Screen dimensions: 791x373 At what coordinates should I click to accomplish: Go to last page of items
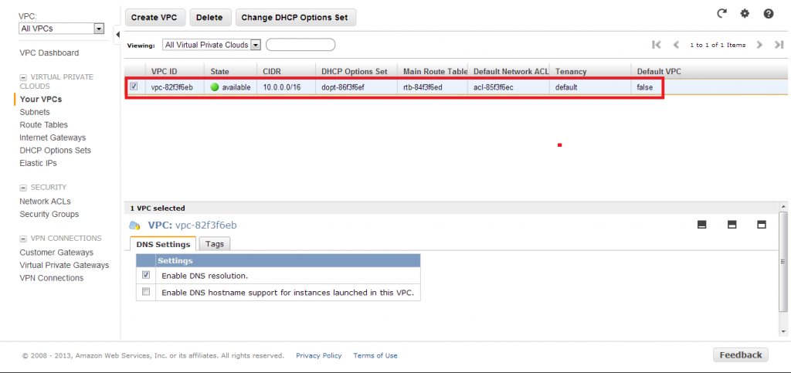pos(779,45)
